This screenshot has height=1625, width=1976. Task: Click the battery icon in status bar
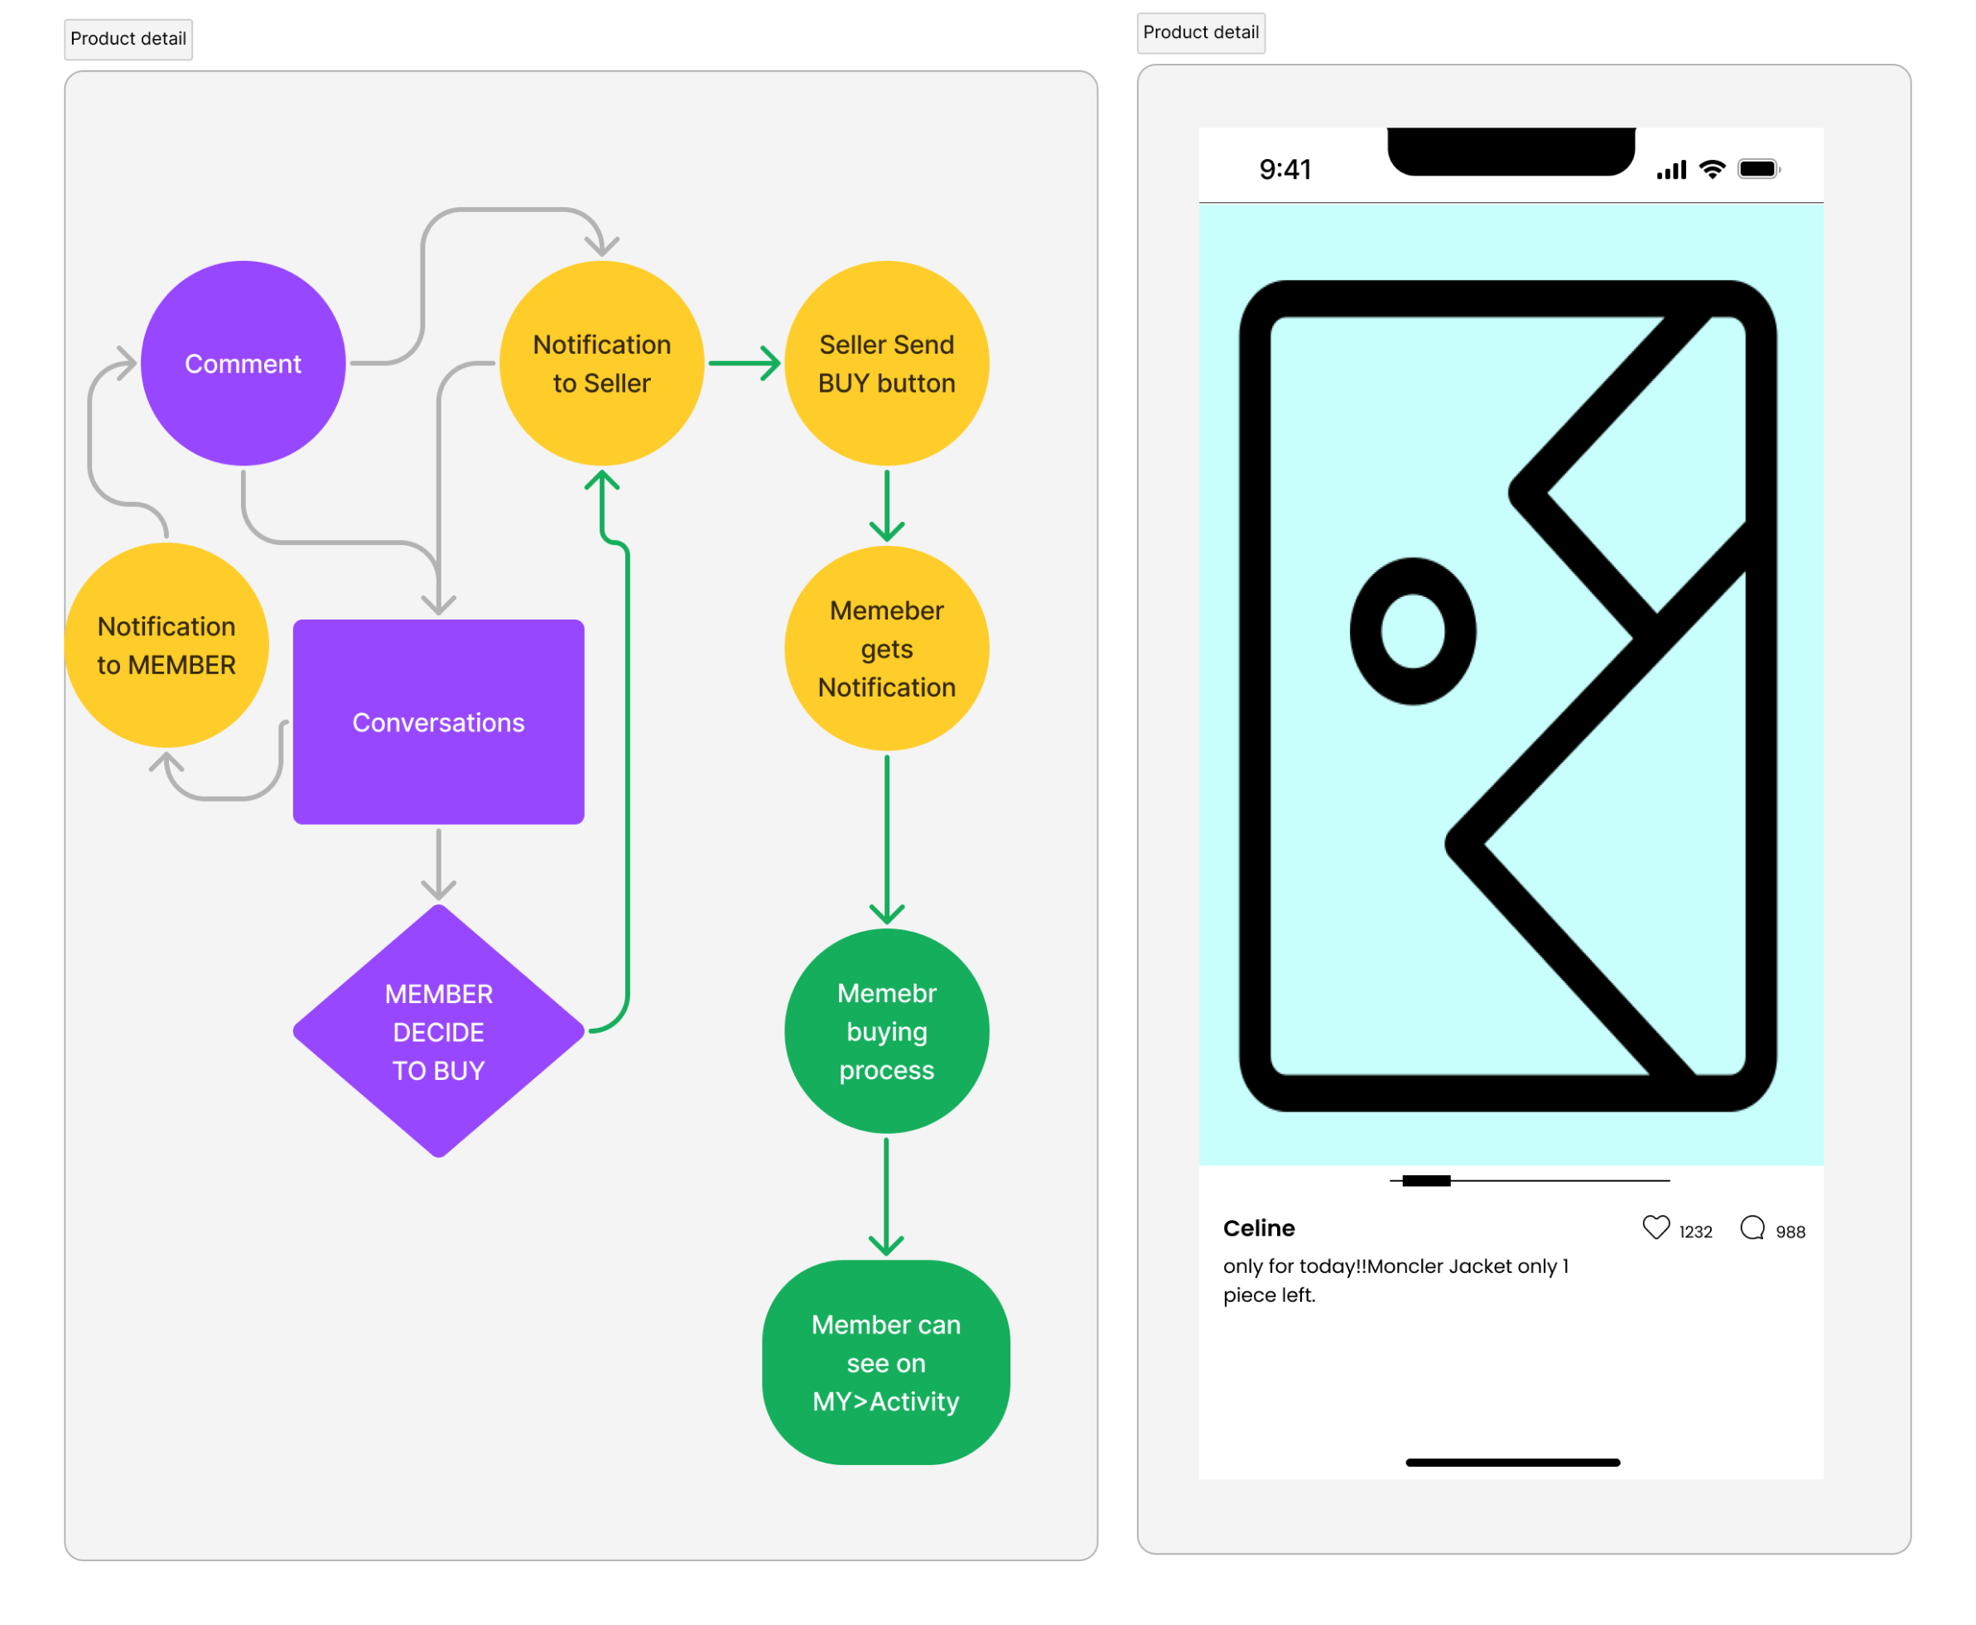point(1758,168)
